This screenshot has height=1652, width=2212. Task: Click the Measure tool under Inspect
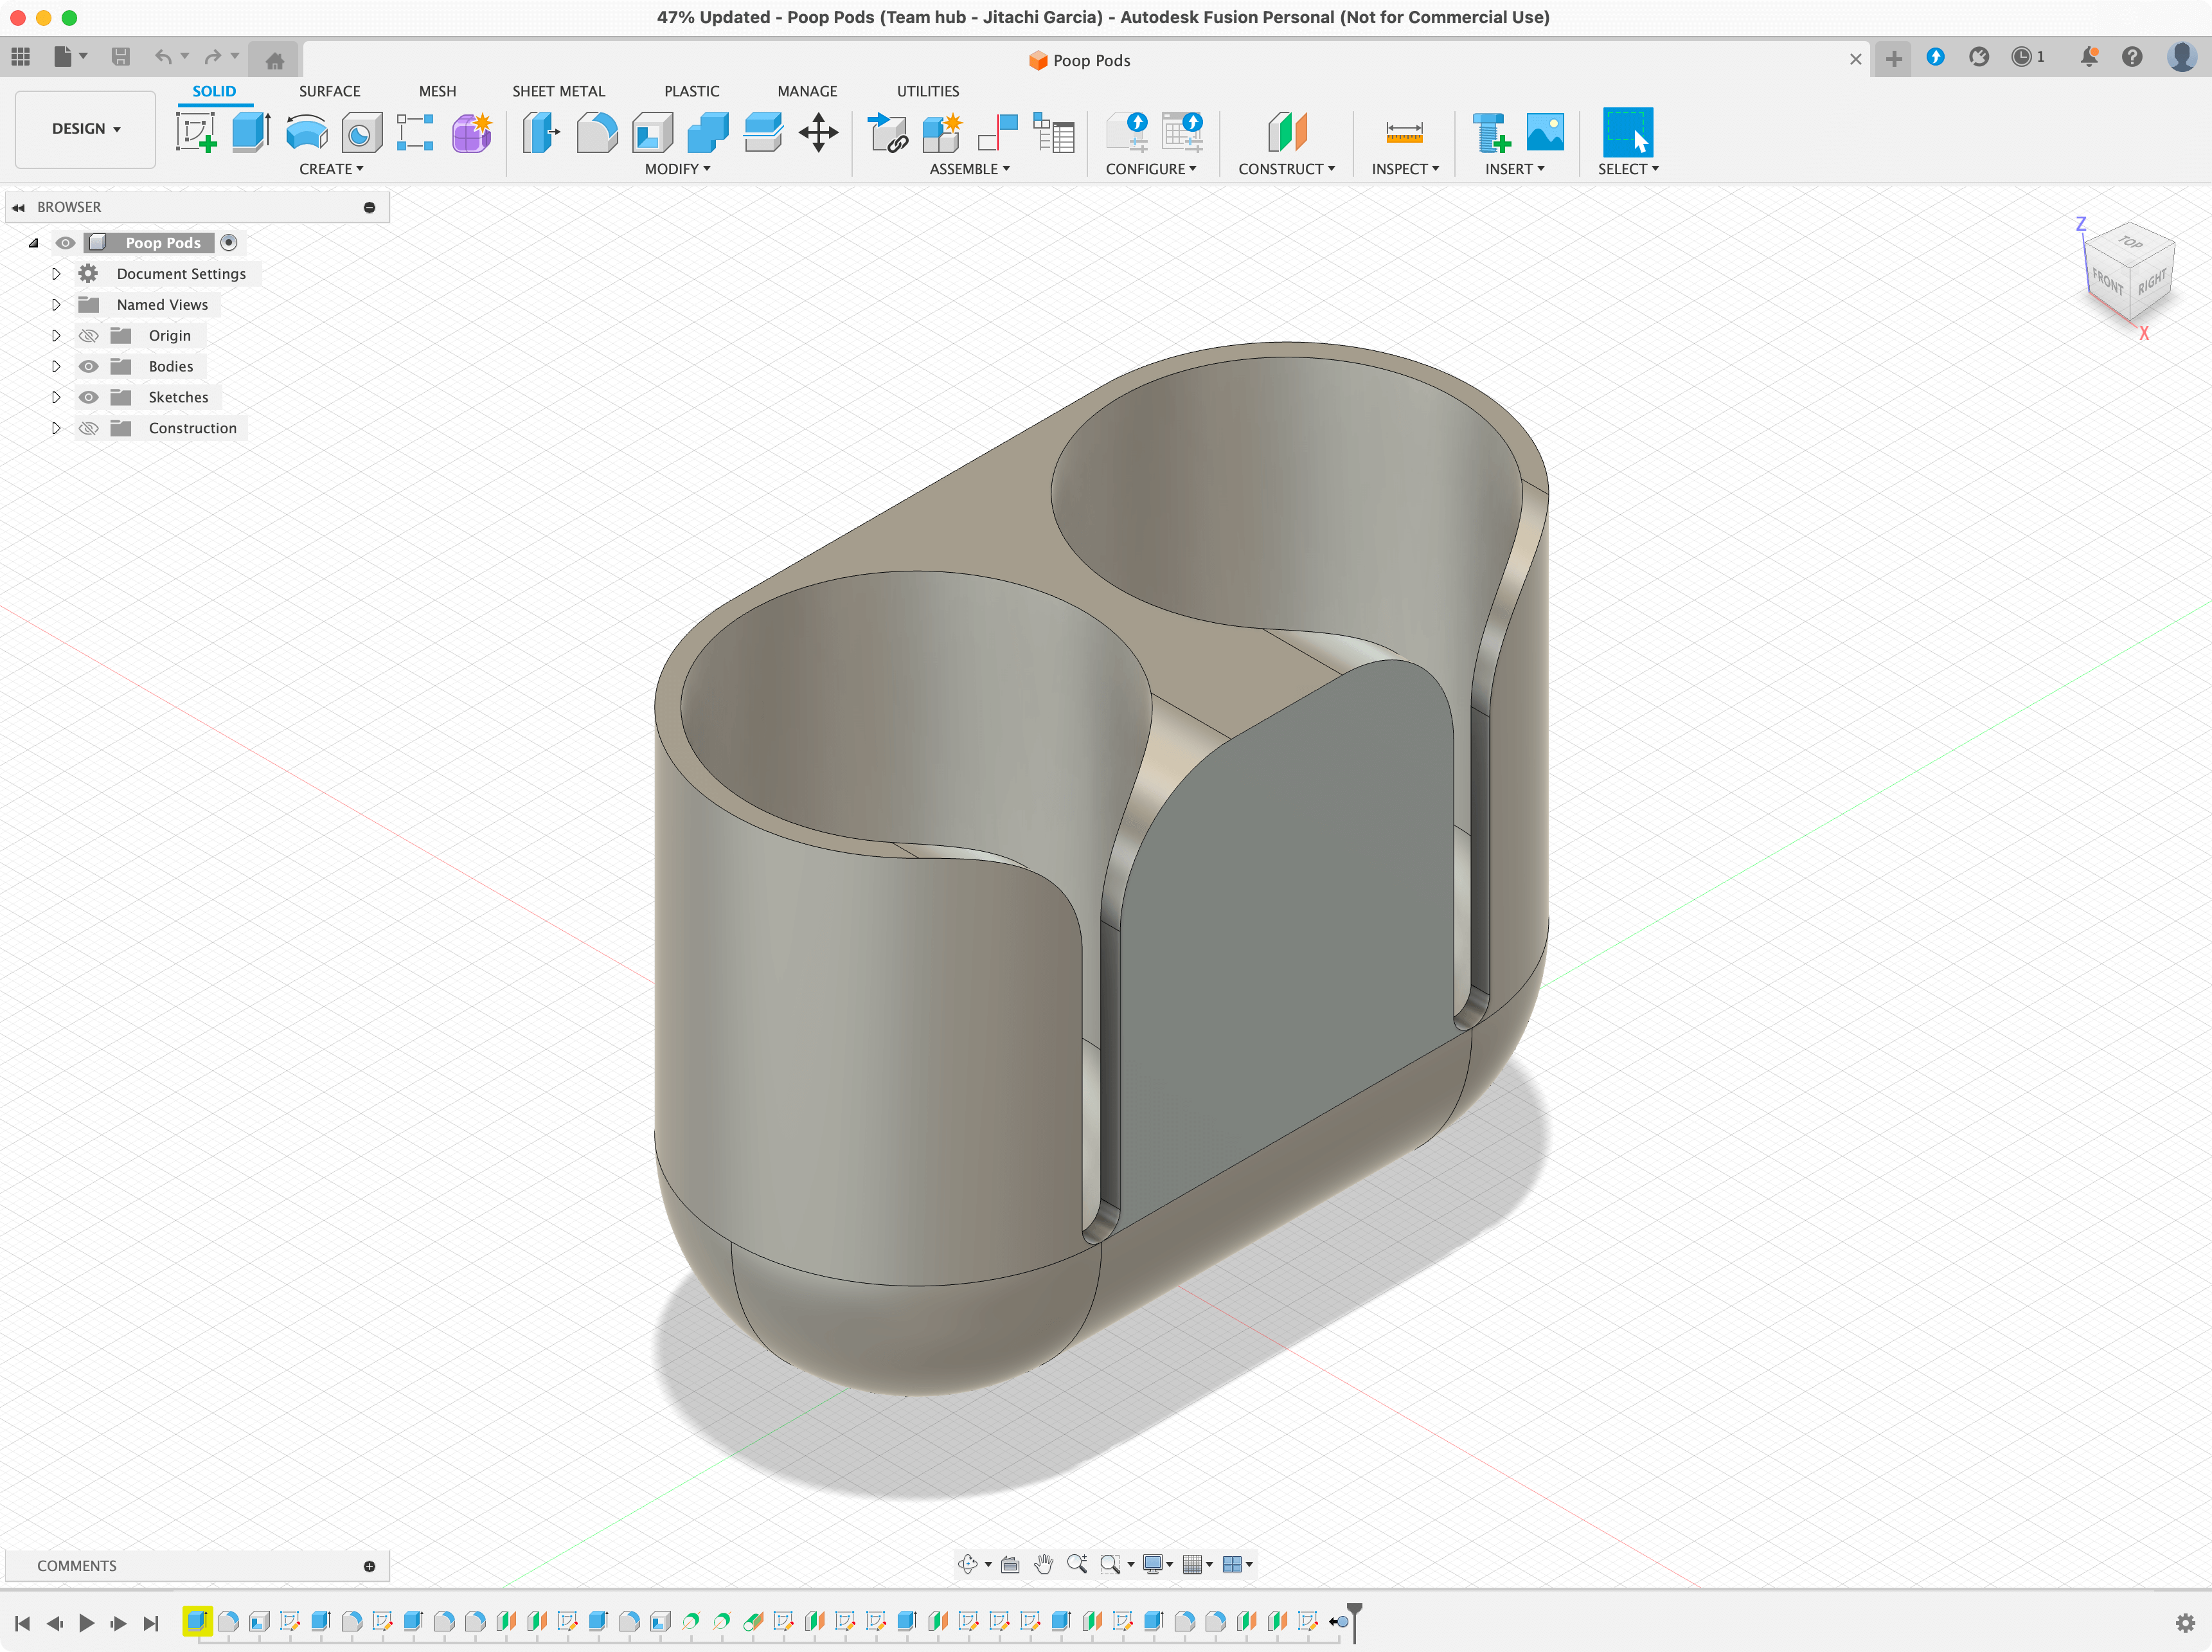[1404, 132]
